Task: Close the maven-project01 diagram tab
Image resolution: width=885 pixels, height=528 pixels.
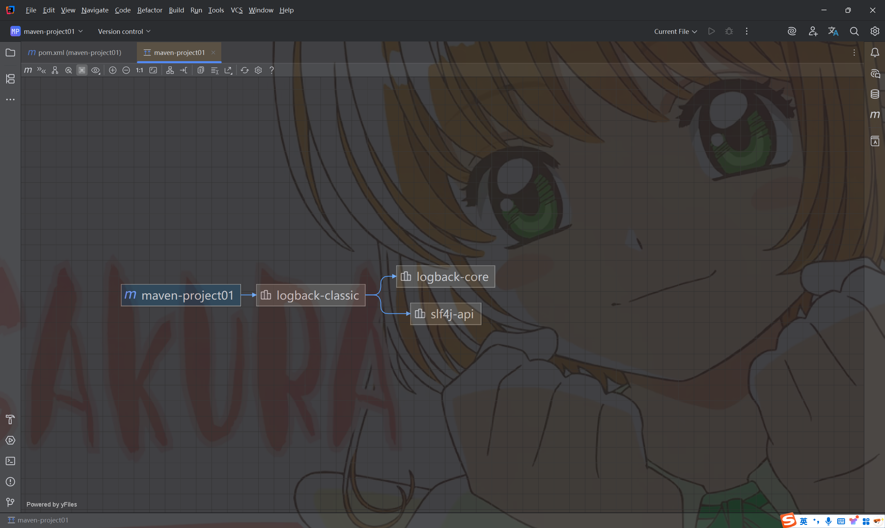Action: 213,52
